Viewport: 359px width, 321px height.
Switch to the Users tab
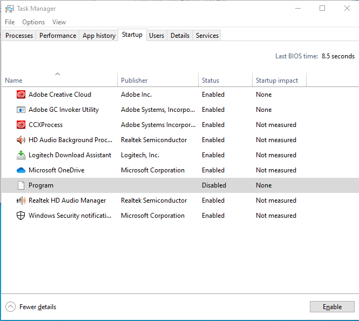coord(157,36)
